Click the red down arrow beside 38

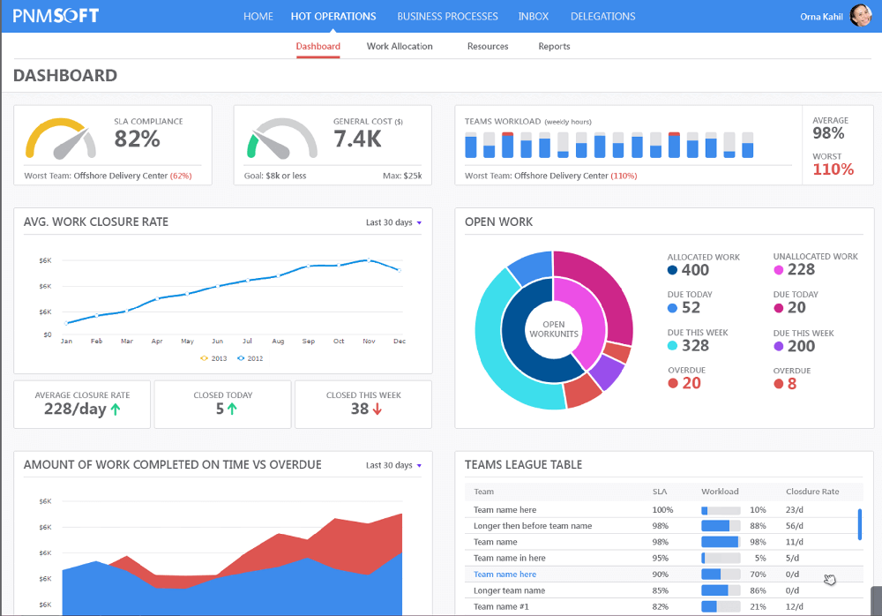pyautogui.click(x=377, y=409)
